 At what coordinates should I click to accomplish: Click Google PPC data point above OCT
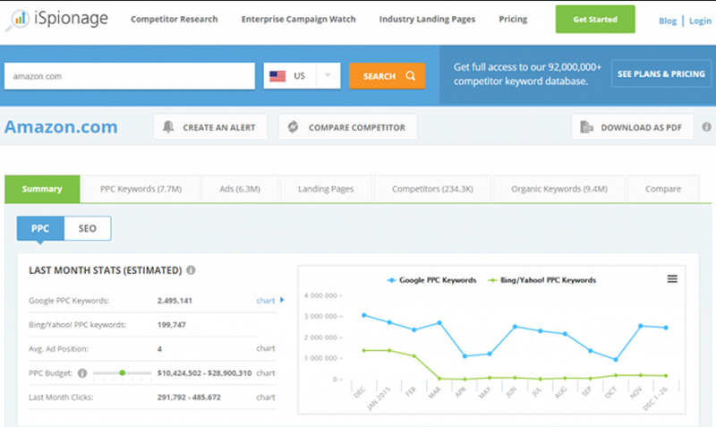[616, 360]
